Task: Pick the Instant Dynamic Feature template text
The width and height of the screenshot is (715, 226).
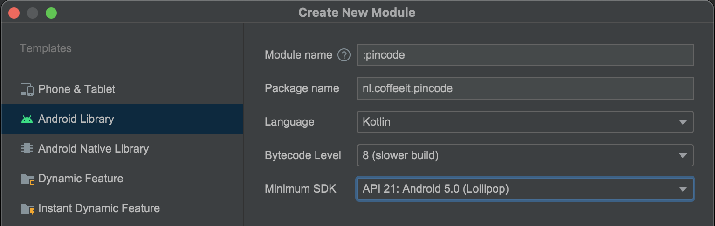Action: pos(99,208)
